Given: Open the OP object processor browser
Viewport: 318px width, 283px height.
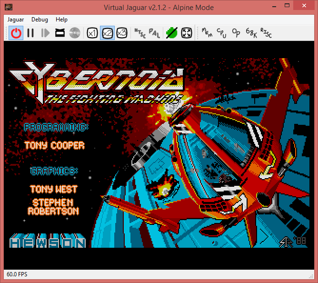Looking at the screenshot, I should [x=236, y=33].
